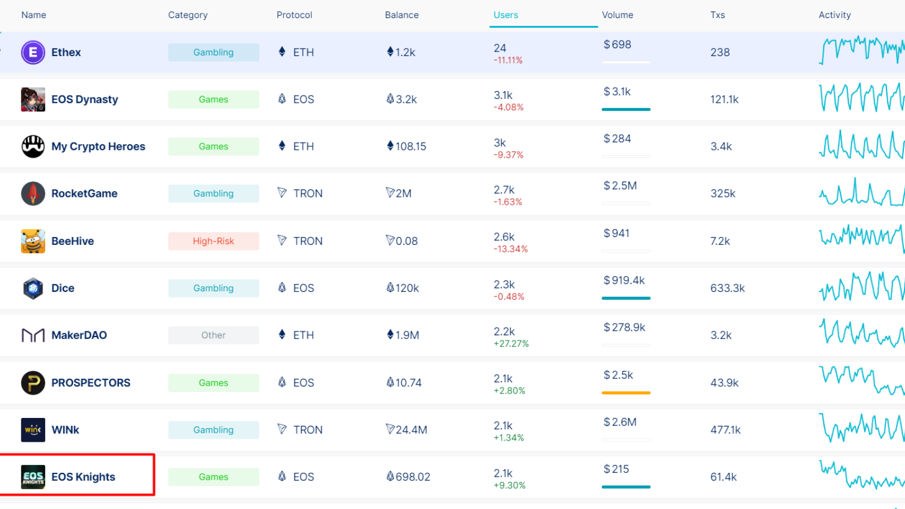Sort table by Name column
The height and width of the screenshot is (509, 905).
pos(33,15)
